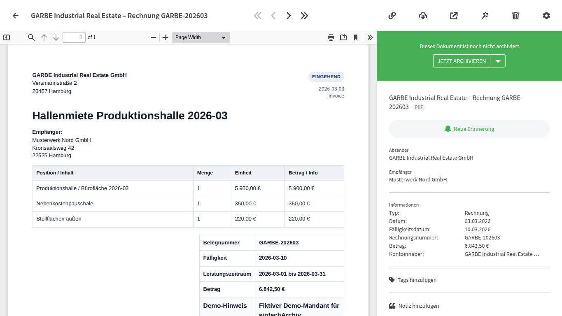Open find-in-document magnifier
The height and width of the screenshot is (316, 562).
(x=31, y=37)
